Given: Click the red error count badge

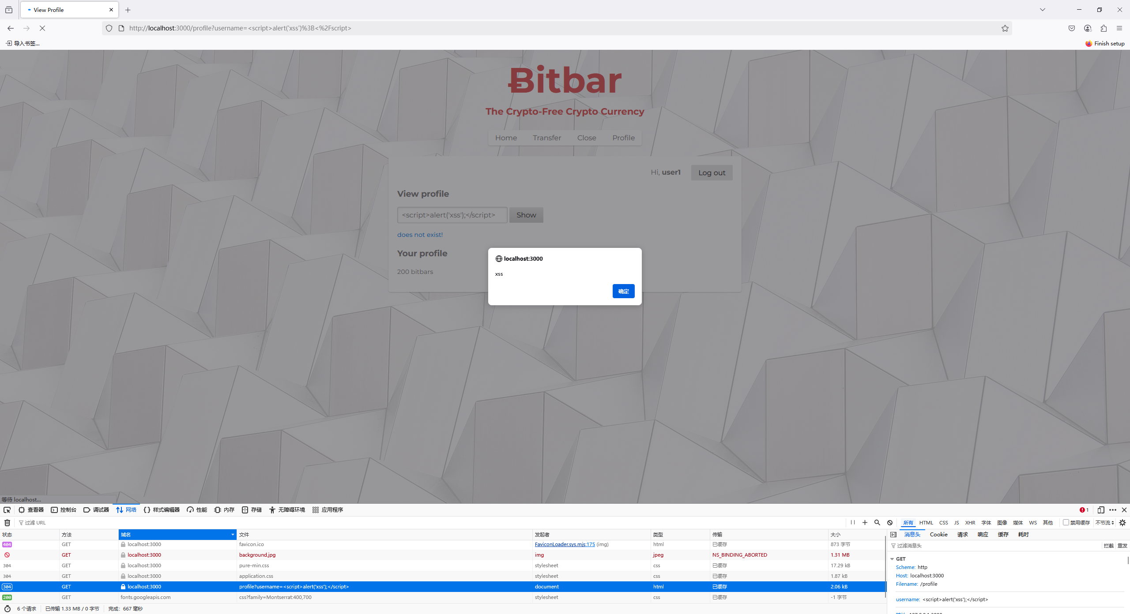Looking at the screenshot, I should [1084, 510].
